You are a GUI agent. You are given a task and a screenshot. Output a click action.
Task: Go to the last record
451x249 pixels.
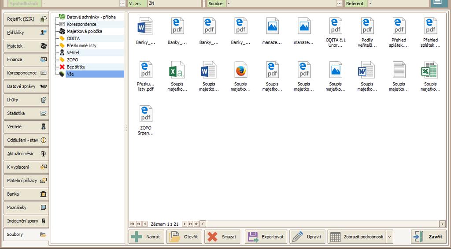tap(196, 224)
